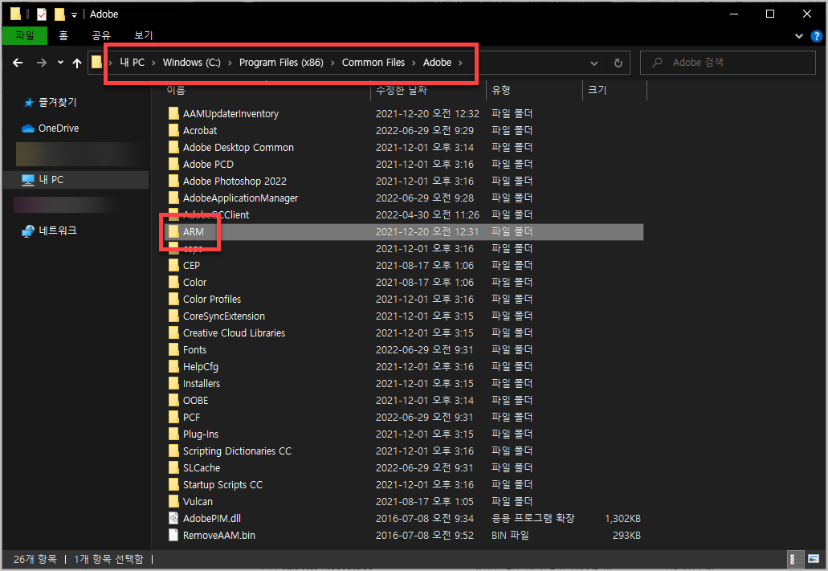Open the 홈 ribbon tab

(x=63, y=35)
